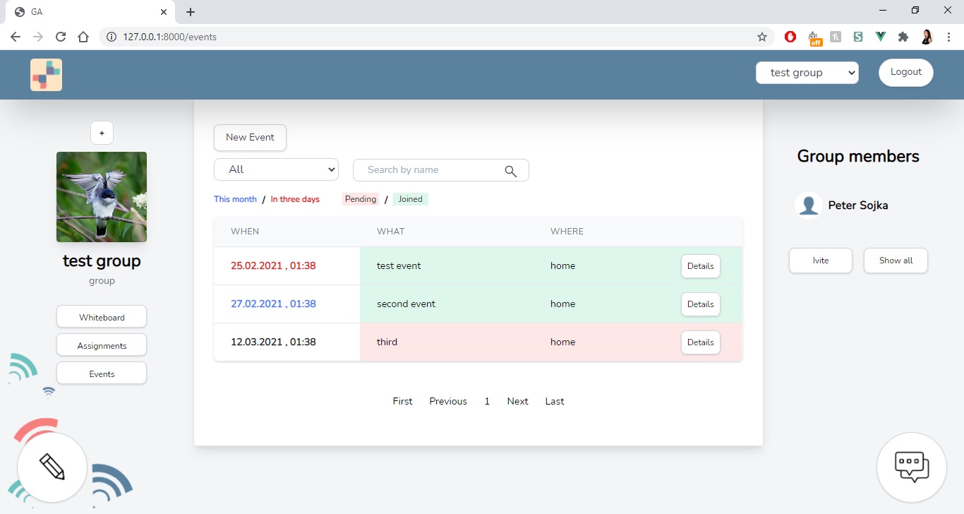Image resolution: width=964 pixels, height=514 pixels.
Task: Click the test group bird photo
Action: coord(102,197)
